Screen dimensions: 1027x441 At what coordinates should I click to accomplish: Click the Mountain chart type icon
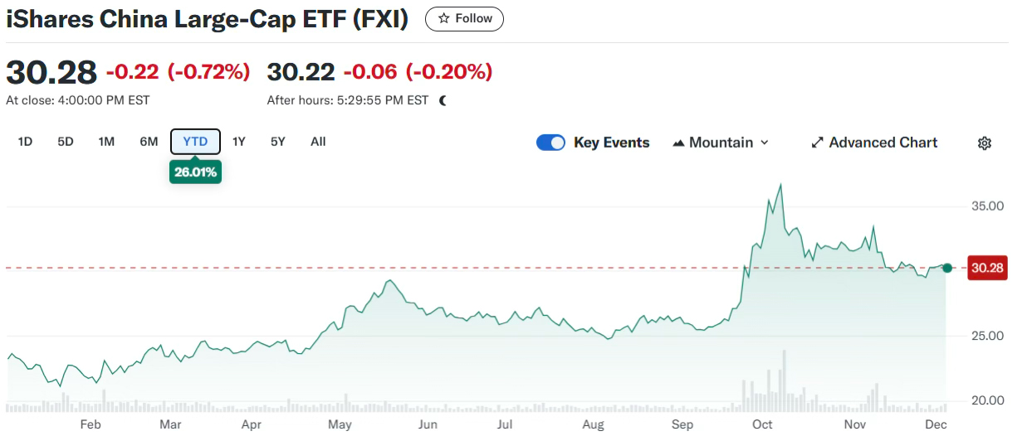pos(678,143)
